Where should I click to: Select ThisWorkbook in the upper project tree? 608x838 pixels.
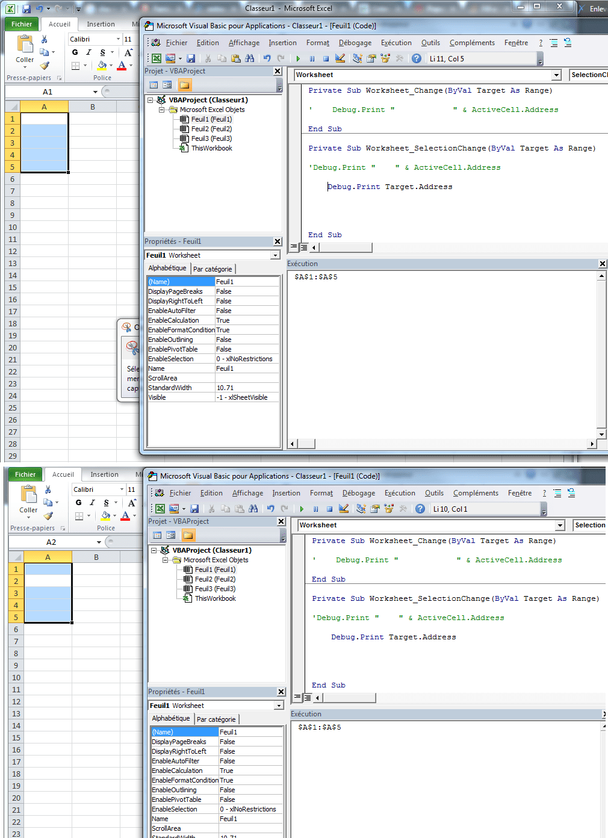point(211,148)
